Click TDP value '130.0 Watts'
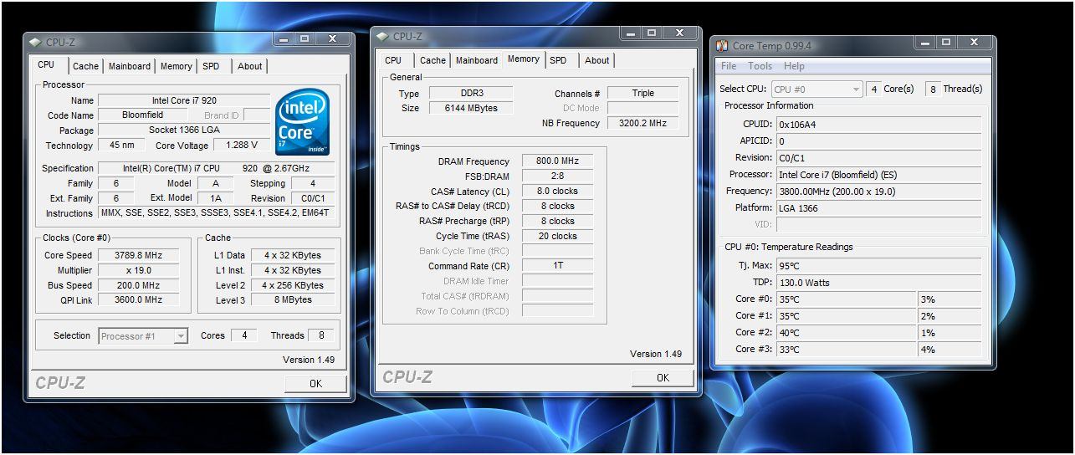The width and height of the screenshot is (1075, 455). [x=878, y=283]
